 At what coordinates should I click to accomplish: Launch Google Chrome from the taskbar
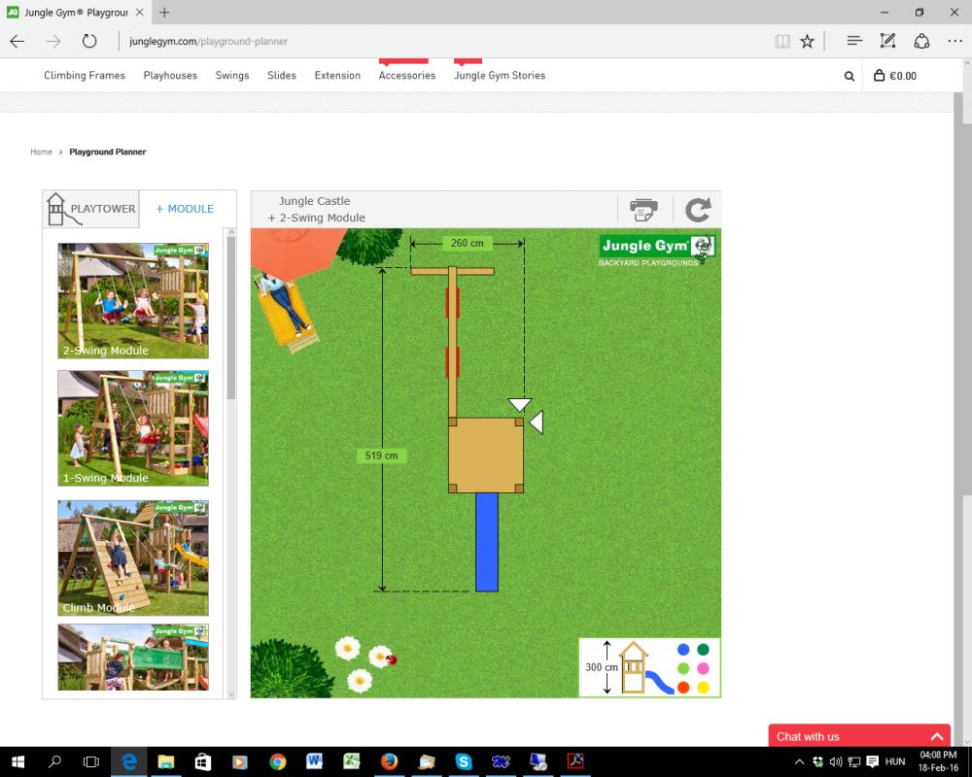point(277,761)
